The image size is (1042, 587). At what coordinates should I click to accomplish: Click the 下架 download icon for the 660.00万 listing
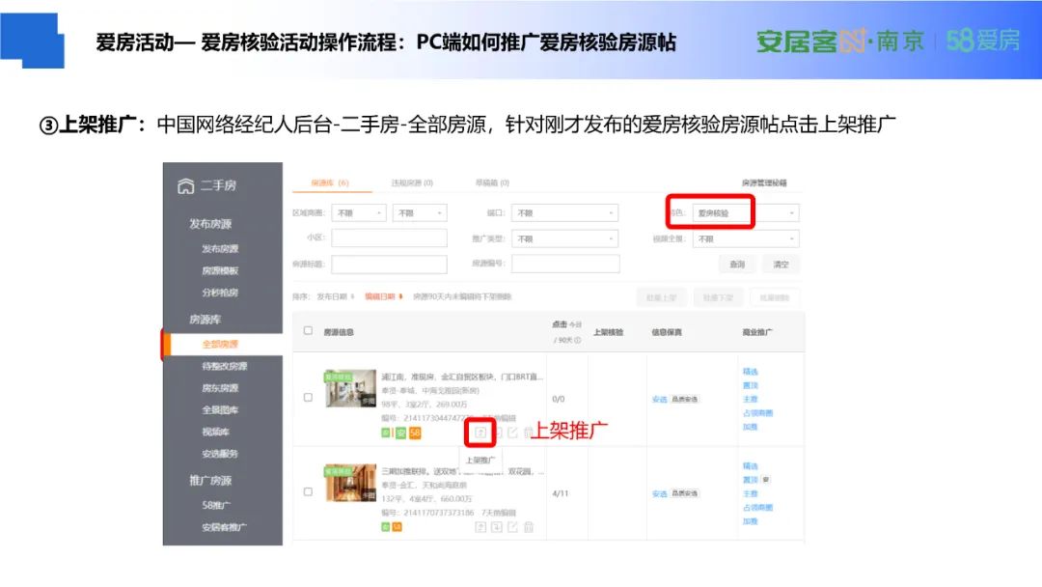[x=497, y=527]
